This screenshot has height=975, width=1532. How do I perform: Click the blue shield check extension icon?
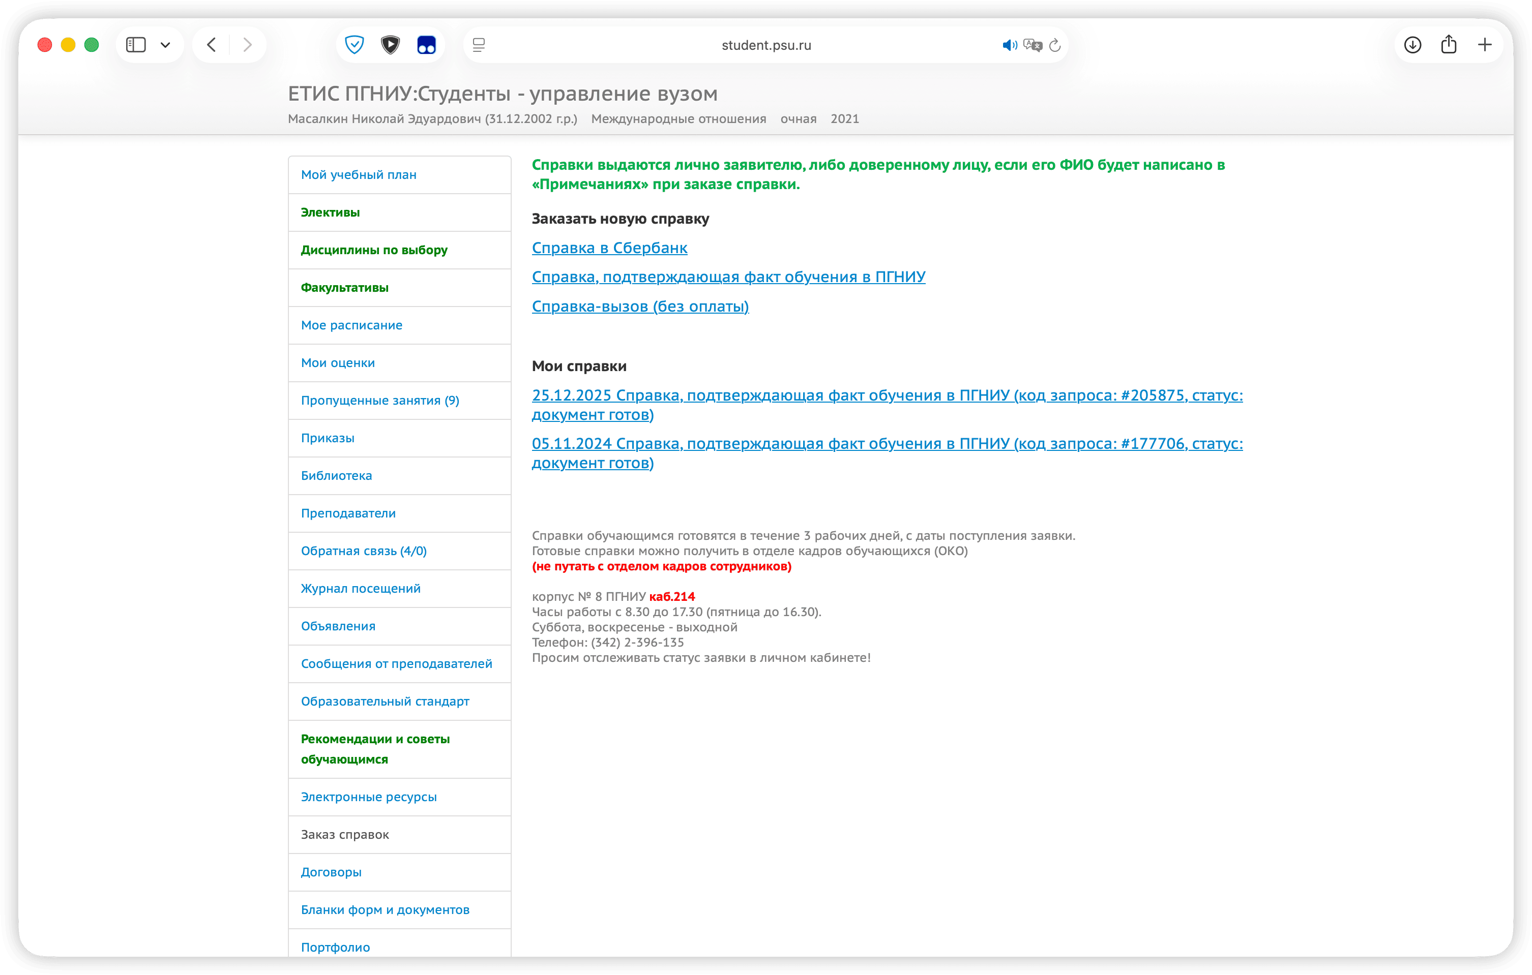[355, 45]
